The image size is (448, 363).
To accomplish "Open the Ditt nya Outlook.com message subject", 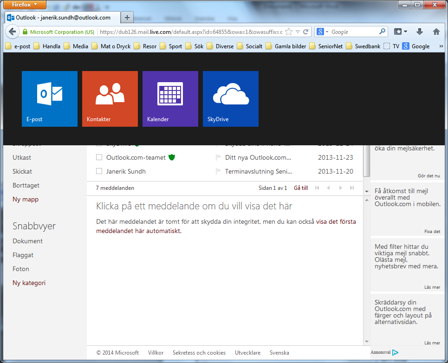I will pos(258,157).
